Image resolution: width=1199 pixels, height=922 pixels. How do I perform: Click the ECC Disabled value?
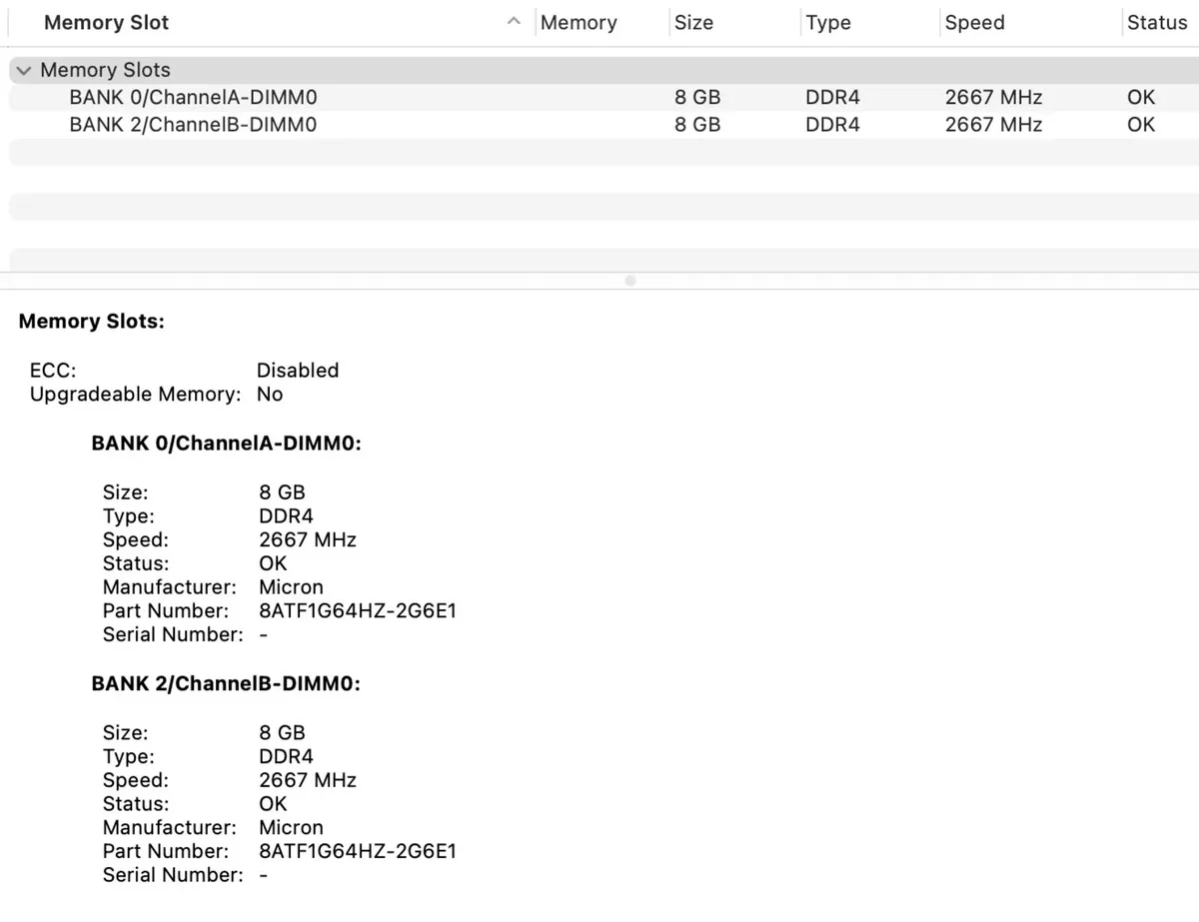point(298,370)
